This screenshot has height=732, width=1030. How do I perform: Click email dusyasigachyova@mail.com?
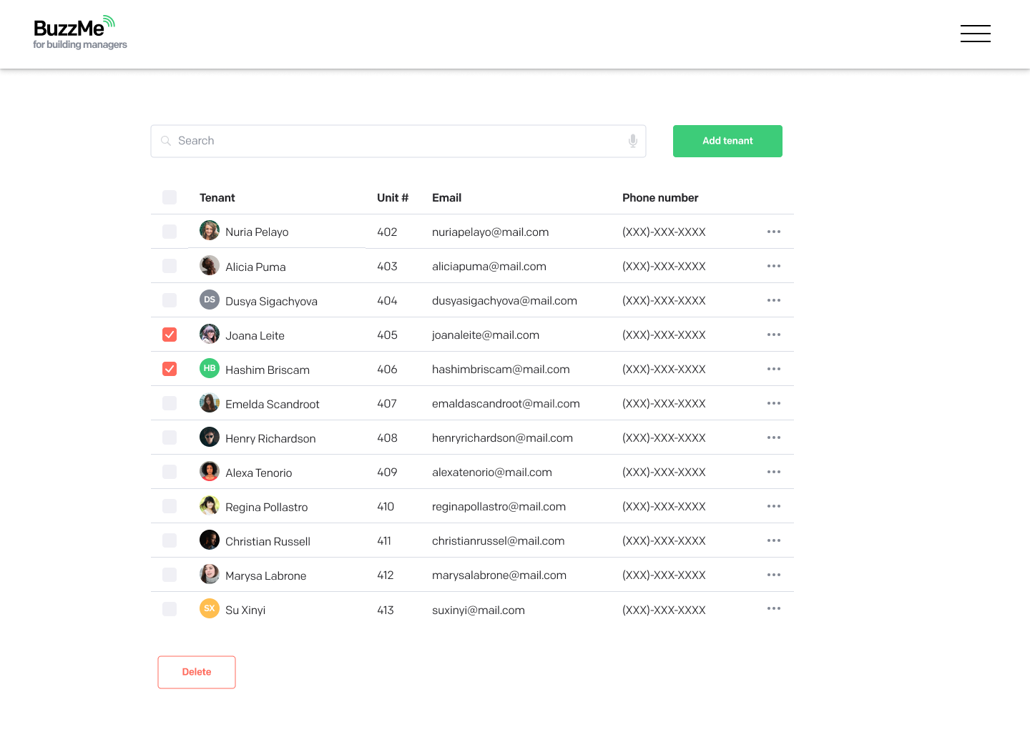[x=504, y=301]
